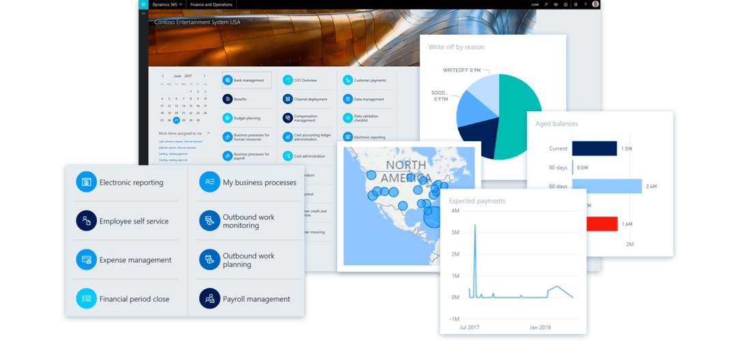Click the Aged balances chart title

click(x=557, y=124)
